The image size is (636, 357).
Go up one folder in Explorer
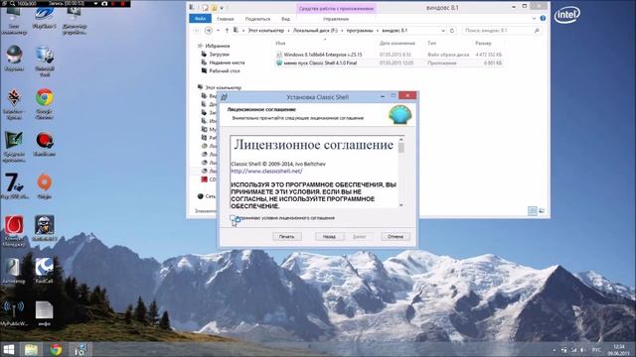(x=227, y=31)
